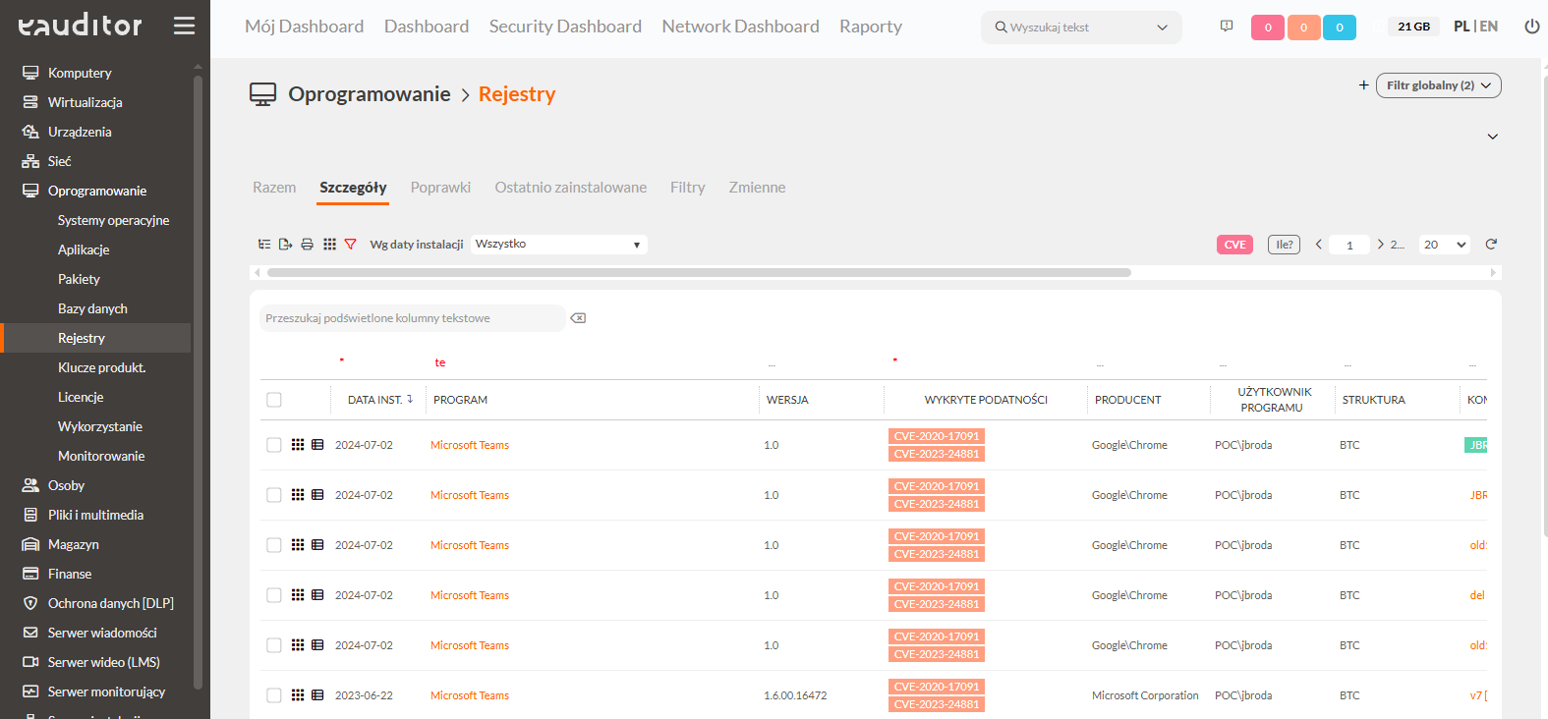Open the details list icon in the 2023-06-22 row
Viewport: 1548px width, 719px height.
click(317, 695)
